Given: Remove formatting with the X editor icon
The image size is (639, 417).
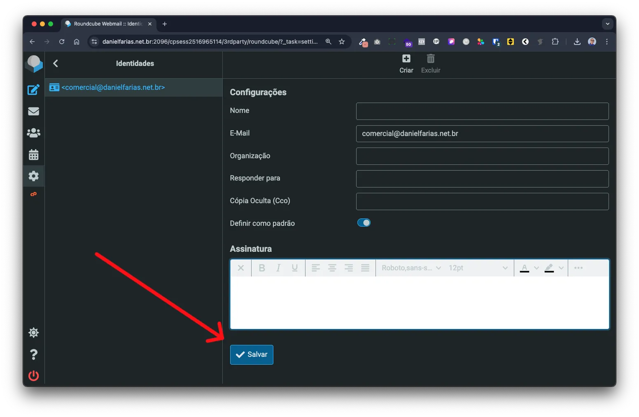Looking at the screenshot, I should tap(241, 268).
